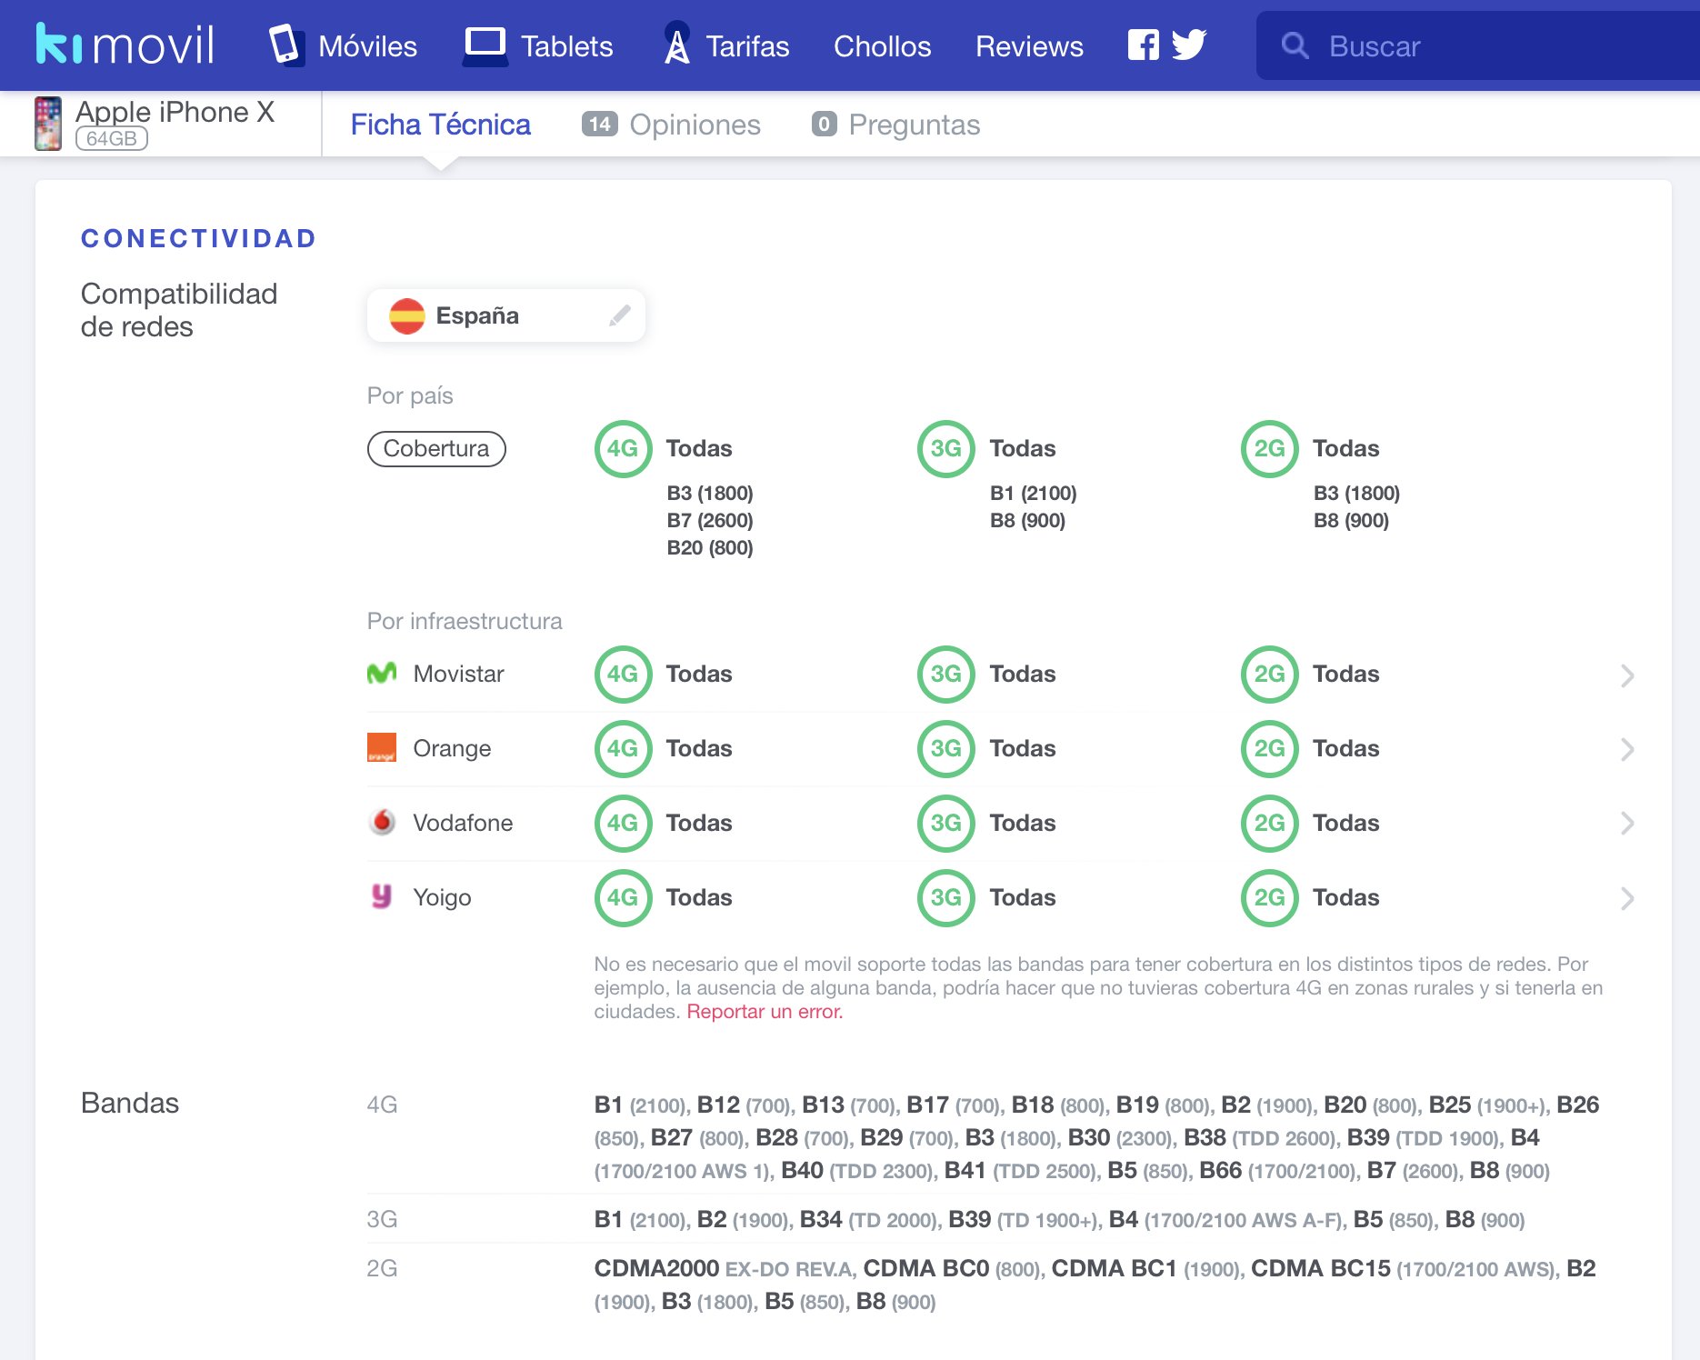Click the Orange operator logo
The image size is (1700, 1360).
(382, 747)
